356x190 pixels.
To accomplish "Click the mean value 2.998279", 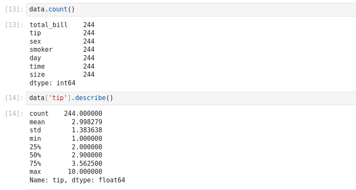I will (x=87, y=122).
